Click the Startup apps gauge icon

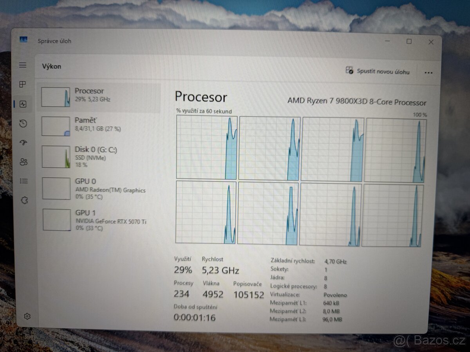click(23, 143)
